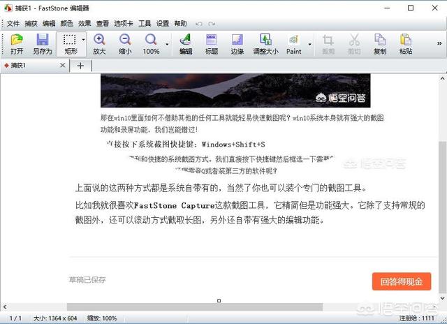Click the 剪切 cut scissors icon
The width and height of the screenshot is (447, 324).
point(354,44)
